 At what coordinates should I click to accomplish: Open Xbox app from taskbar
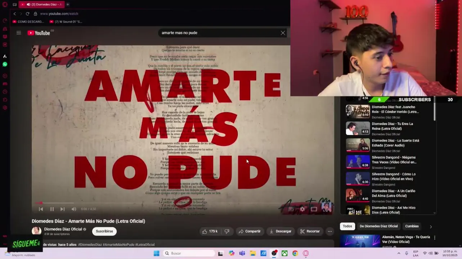pyautogui.click(x=284, y=253)
